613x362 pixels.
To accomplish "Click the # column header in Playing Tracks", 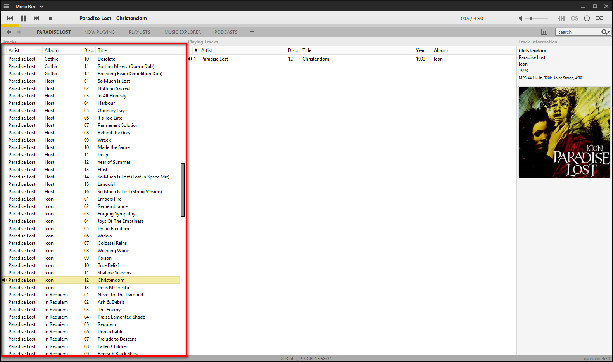I will pyautogui.click(x=196, y=50).
